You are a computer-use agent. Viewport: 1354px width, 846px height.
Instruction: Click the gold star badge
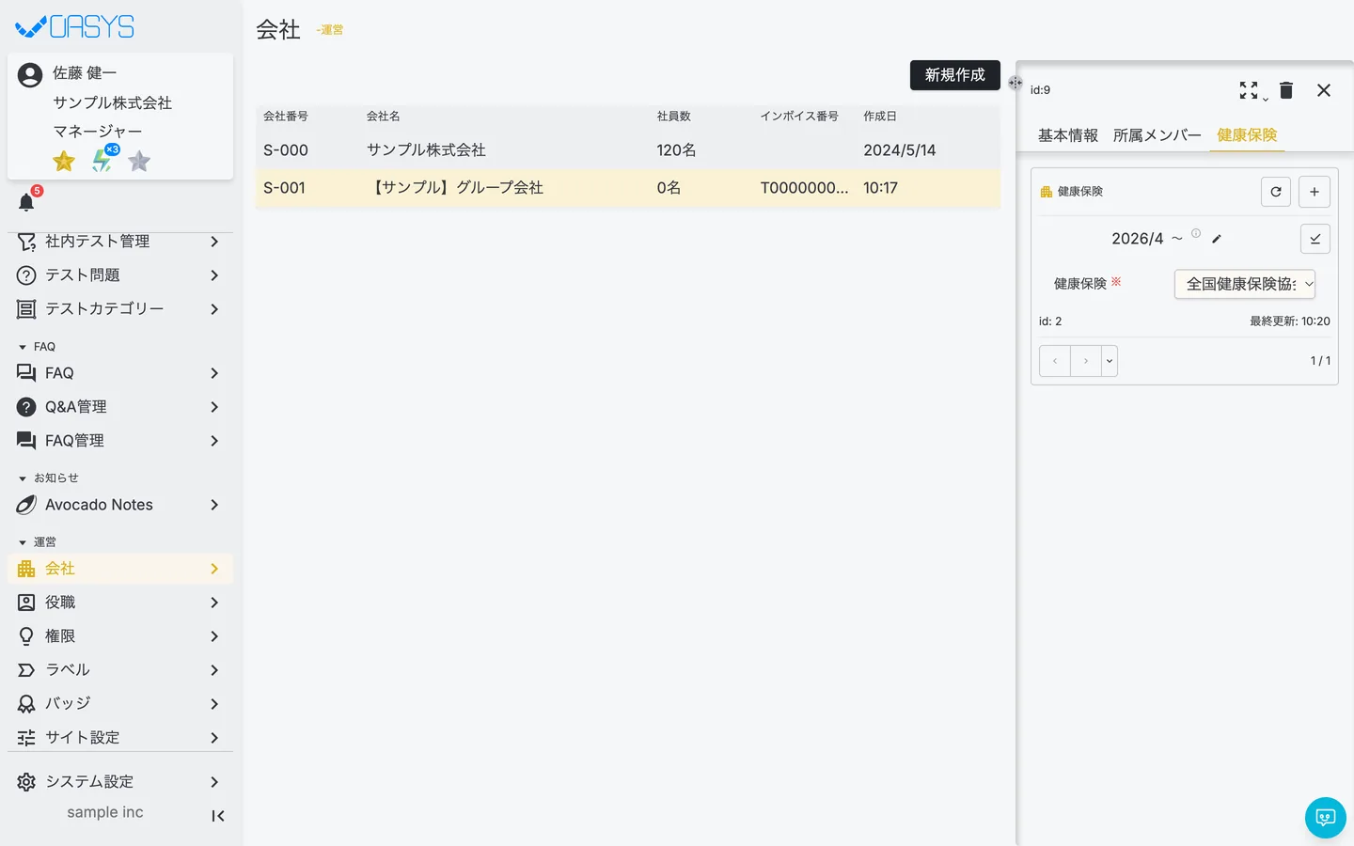tap(64, 162)
